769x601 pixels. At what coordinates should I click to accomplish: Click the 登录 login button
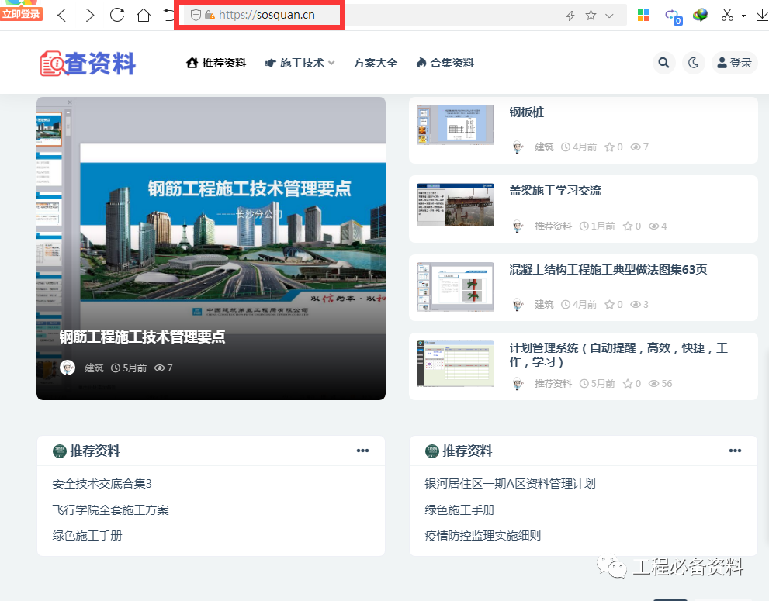coord(734,63)
